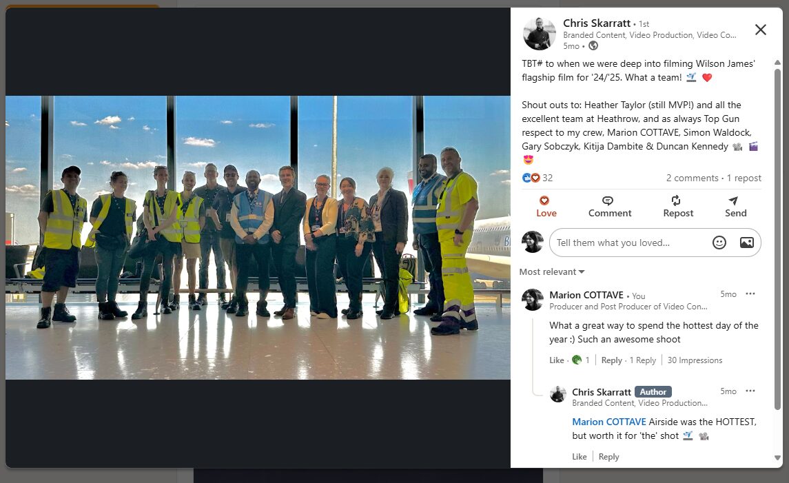Screen dimensions: 789x483
Task: Open Marion COTTAVE mention in the reply
Action: pyautogui.click(x=609, y=422)
